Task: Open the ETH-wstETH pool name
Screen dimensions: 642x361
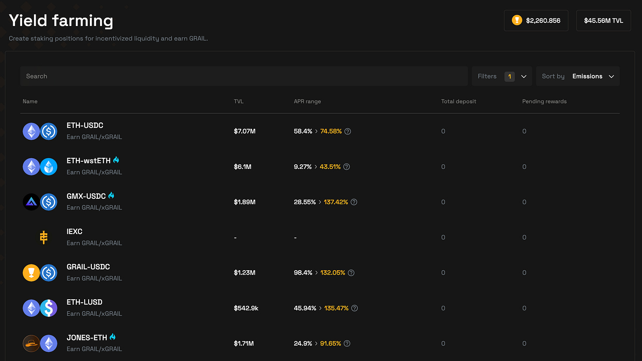Action: (x=89, y=161)
